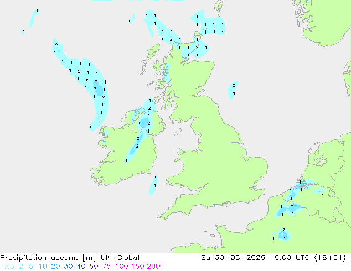Image resolution: width=351 pixels, height=271 pixels.
Task: Pick the 30 legend value
Action: tap(68, 267)
